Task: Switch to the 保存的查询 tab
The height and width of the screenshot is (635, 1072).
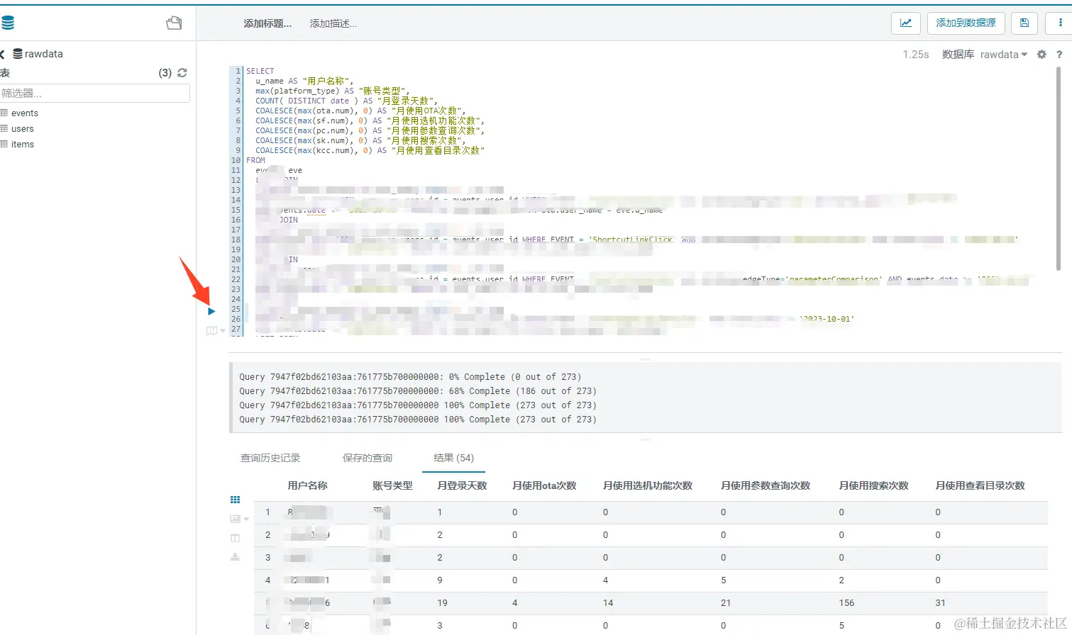Action: tap(368, 459)
